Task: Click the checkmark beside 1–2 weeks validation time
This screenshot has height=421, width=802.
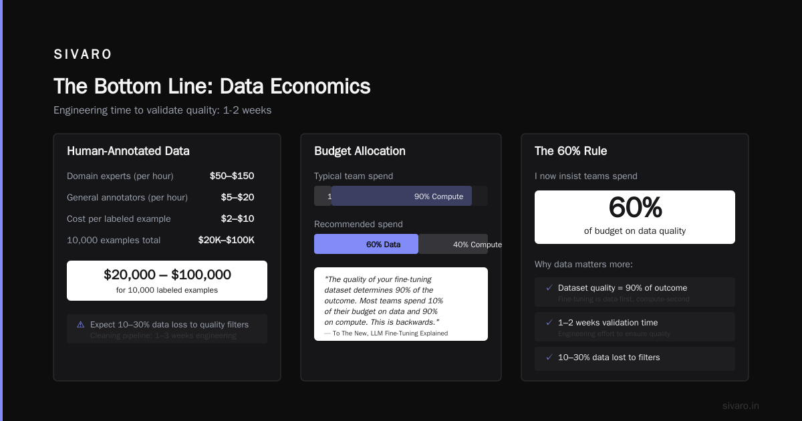Action: (549, 322)
